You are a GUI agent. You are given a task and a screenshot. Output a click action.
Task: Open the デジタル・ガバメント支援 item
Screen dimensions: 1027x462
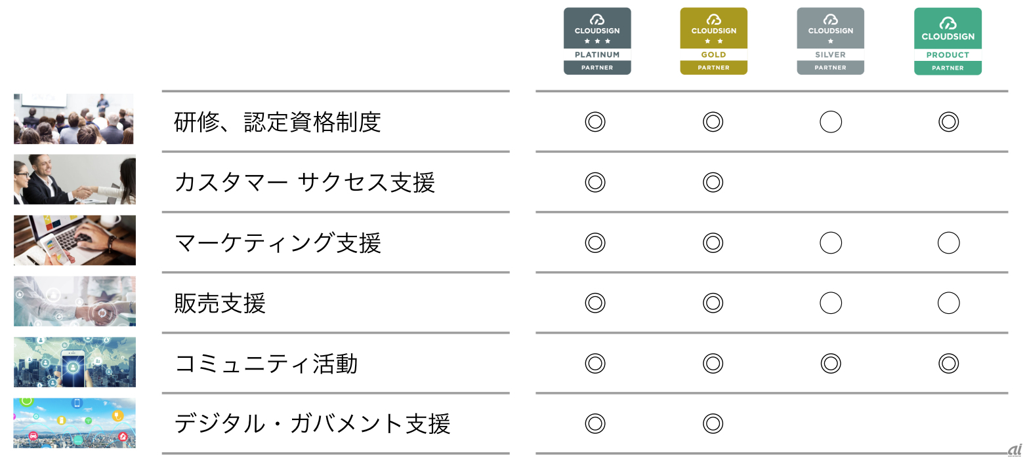point(312,424)
